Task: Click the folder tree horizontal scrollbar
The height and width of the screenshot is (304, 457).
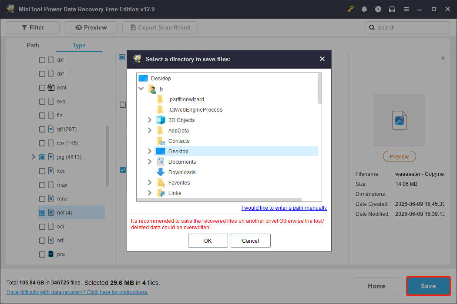Action: 219,200
